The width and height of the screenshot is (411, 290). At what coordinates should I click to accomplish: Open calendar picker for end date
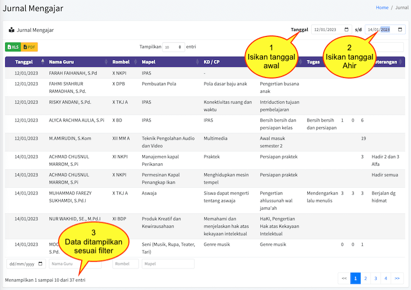(x=400, y=29)
